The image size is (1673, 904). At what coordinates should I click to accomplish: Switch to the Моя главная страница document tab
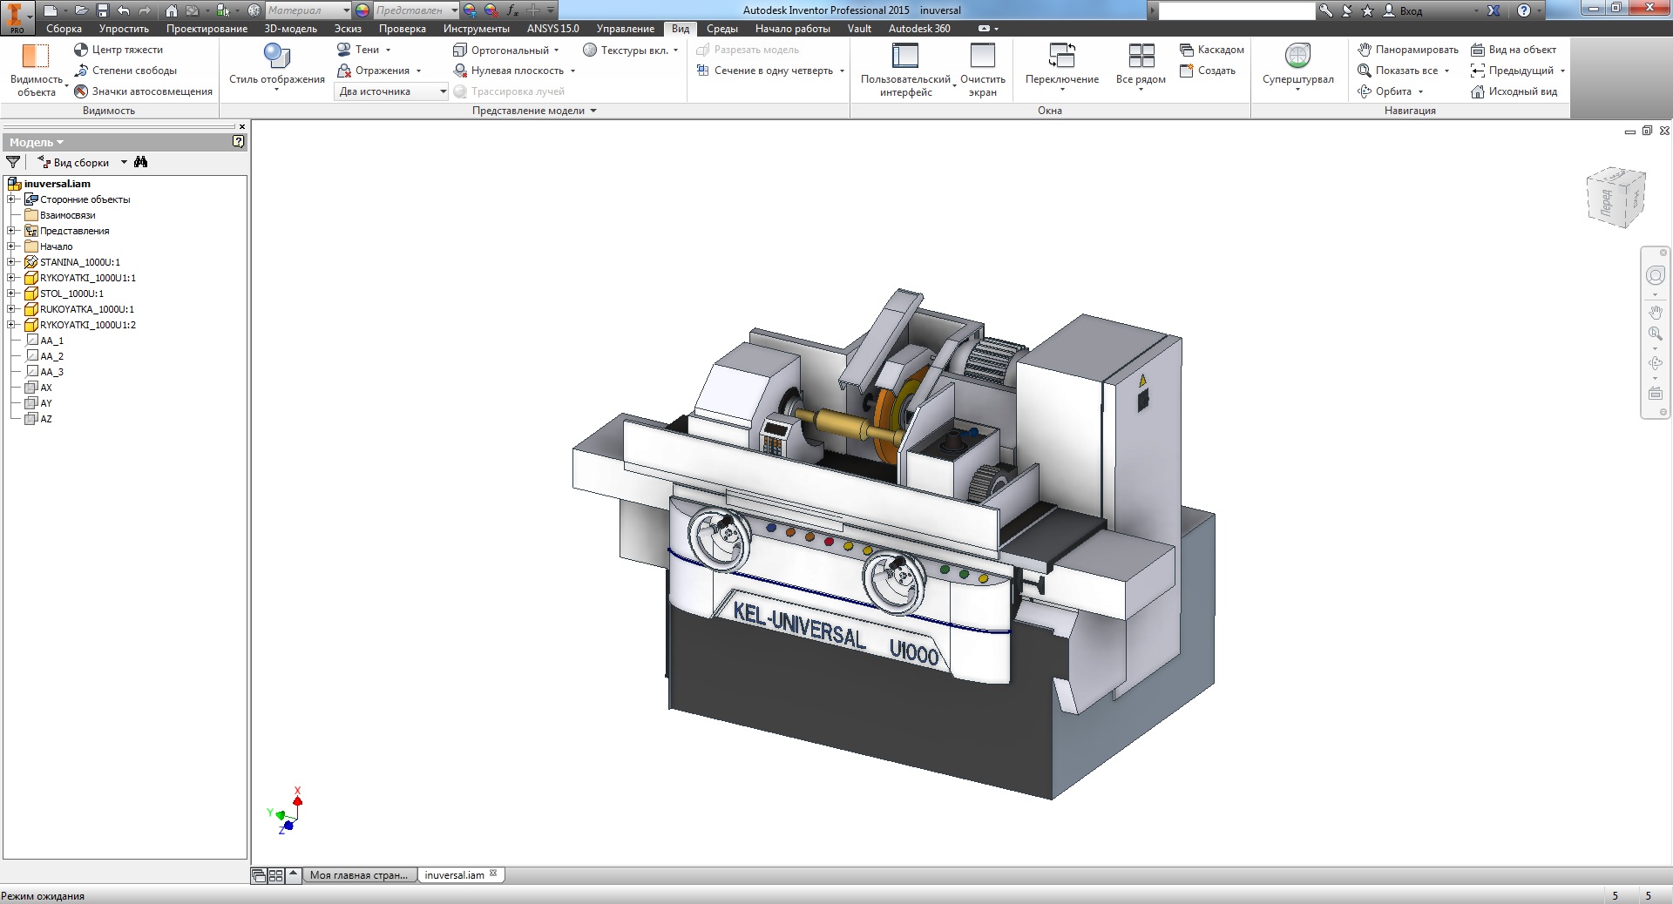pyautogui.click(x=358, y=875)
